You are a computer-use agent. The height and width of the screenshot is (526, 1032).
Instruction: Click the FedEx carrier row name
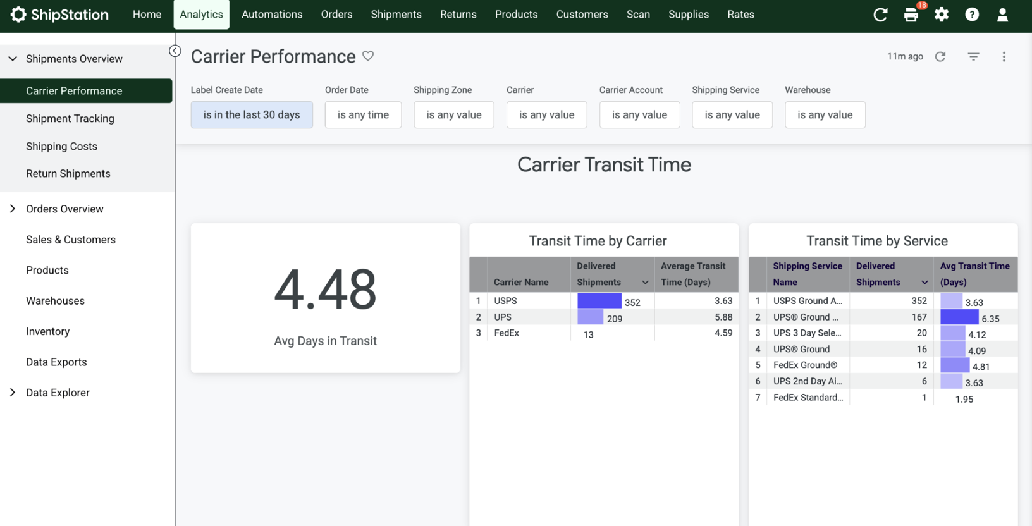pos(507,333)
